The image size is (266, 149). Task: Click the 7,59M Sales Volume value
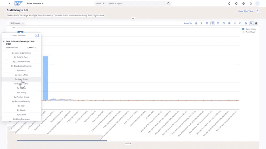30,48
